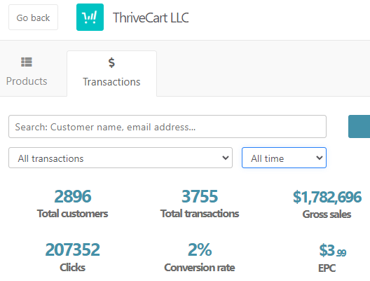The height and width of the screenshot is (281, 370).
Task: Click the Products grid icon
Action: coord(27,62)
